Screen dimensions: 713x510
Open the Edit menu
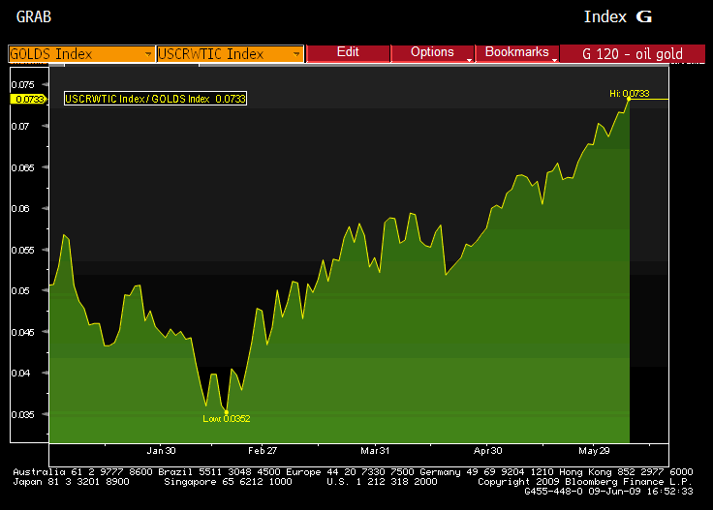[x=348, y=52]
